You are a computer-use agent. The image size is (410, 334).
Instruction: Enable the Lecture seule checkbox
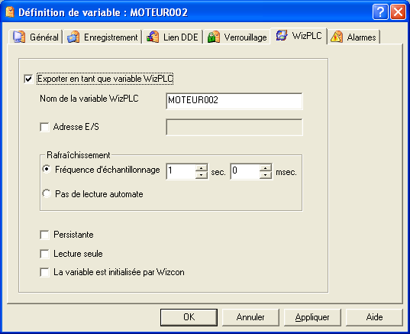44,254
